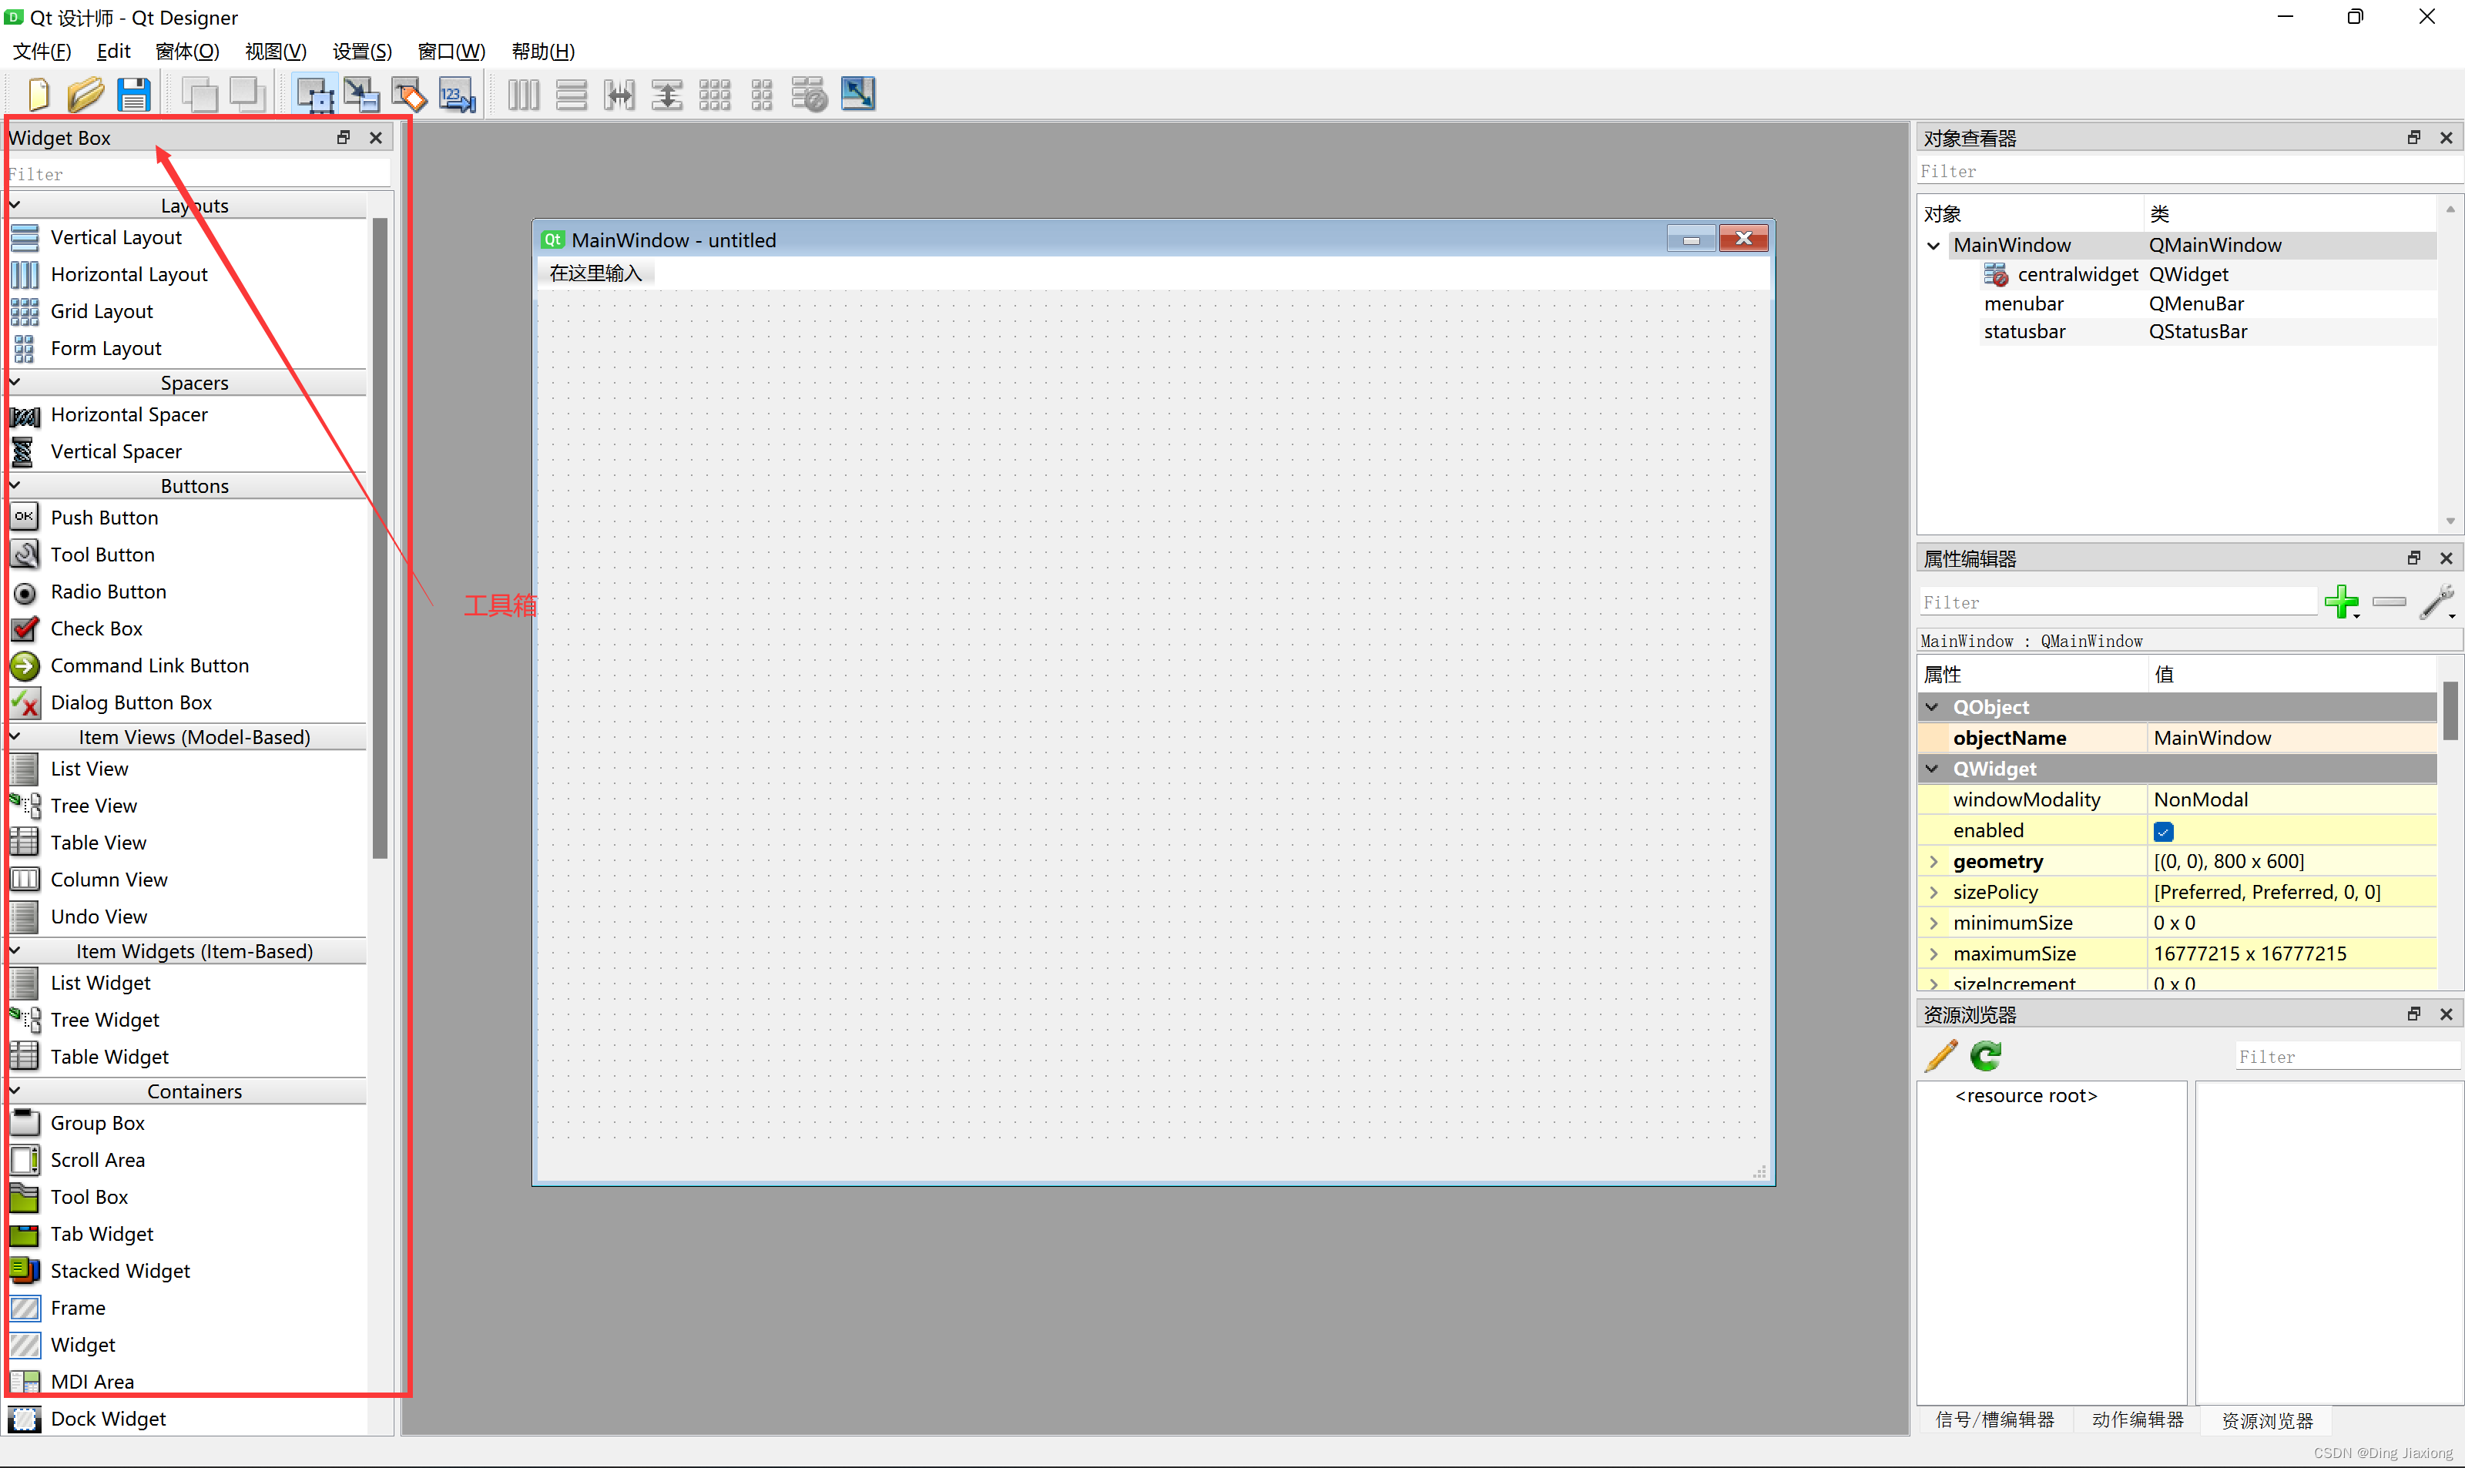Click the Save floppy disk icon

(x=133, y=95)
